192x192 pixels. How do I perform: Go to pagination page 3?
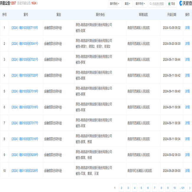point(128,188)
